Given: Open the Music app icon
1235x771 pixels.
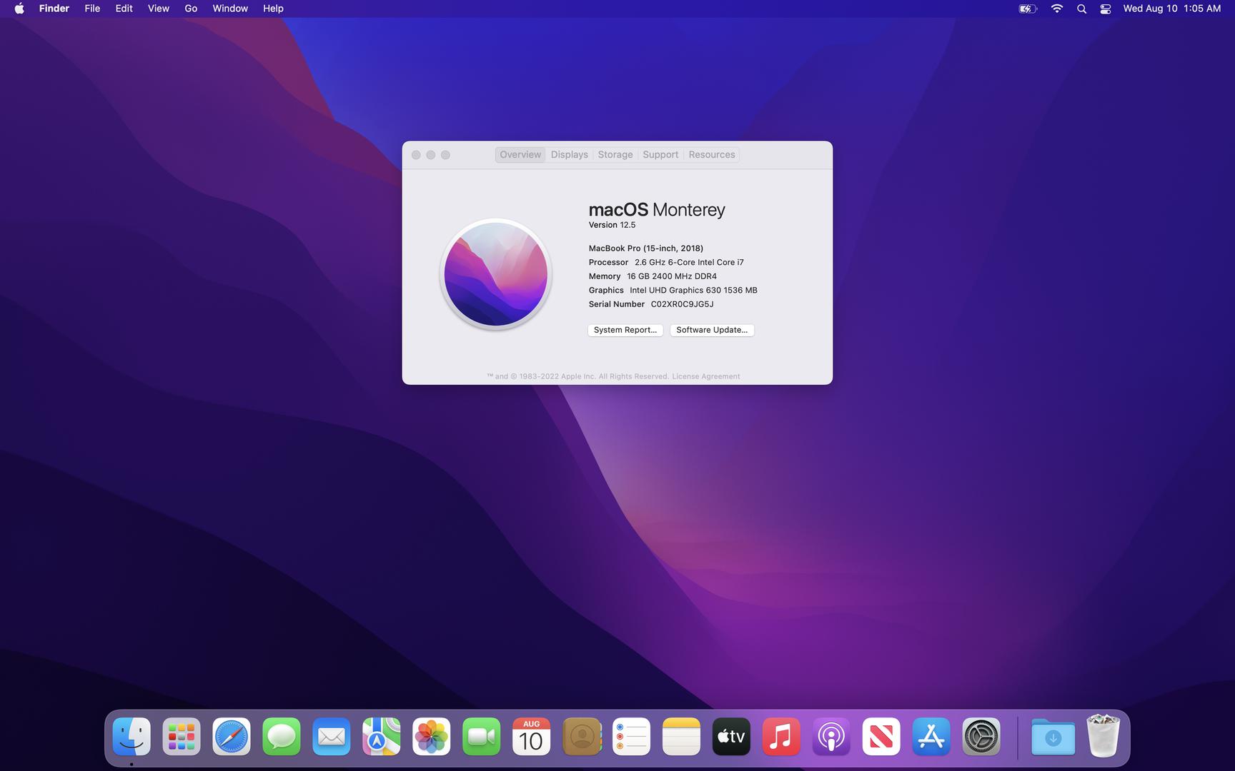Looking at the screenshot, I should pyautogui.click(x=781, y=737).
